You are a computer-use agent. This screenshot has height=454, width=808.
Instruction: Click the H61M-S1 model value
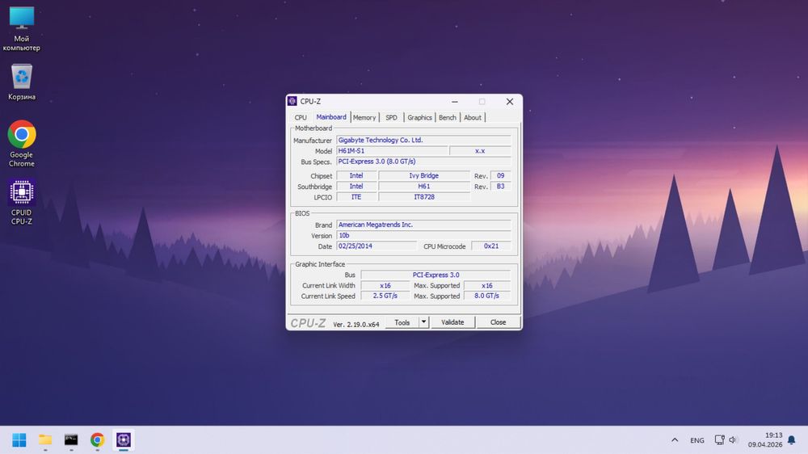click(x=392, y=151)
